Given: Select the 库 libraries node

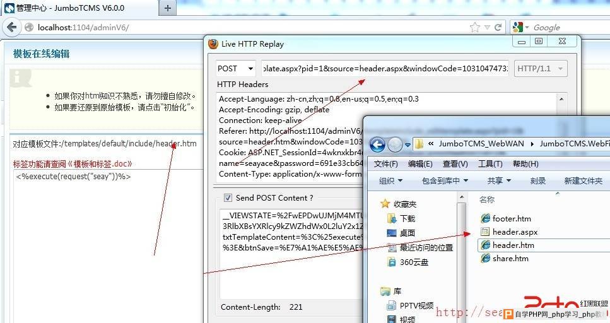Looking at the screenshot, I should (391, 291).
